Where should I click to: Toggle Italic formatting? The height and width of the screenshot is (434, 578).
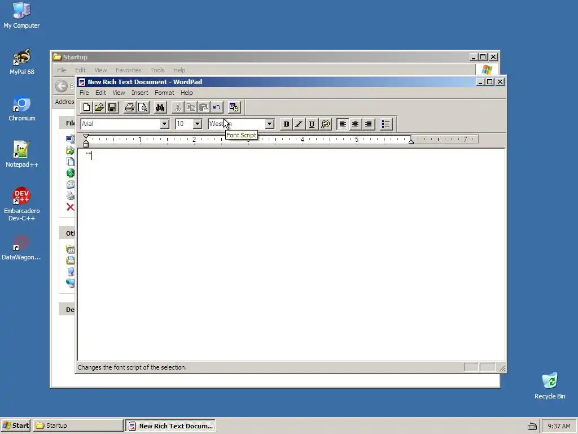point(299,124)
